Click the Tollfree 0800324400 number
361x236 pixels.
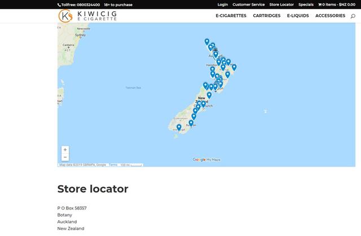(81, 5)
